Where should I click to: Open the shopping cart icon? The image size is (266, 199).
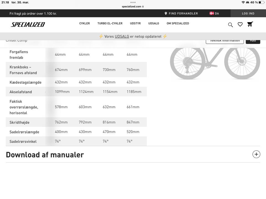click(x=250, y=24)
